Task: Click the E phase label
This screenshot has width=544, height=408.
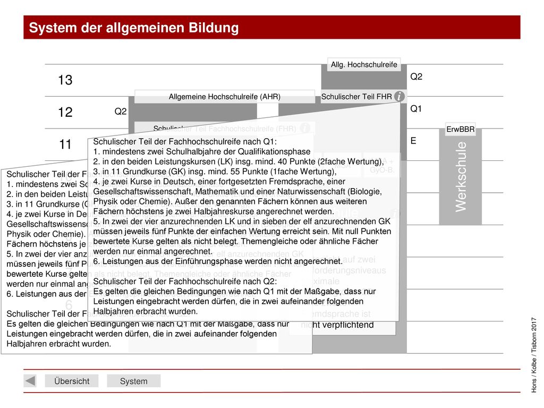Action: [x=413, y=140]
